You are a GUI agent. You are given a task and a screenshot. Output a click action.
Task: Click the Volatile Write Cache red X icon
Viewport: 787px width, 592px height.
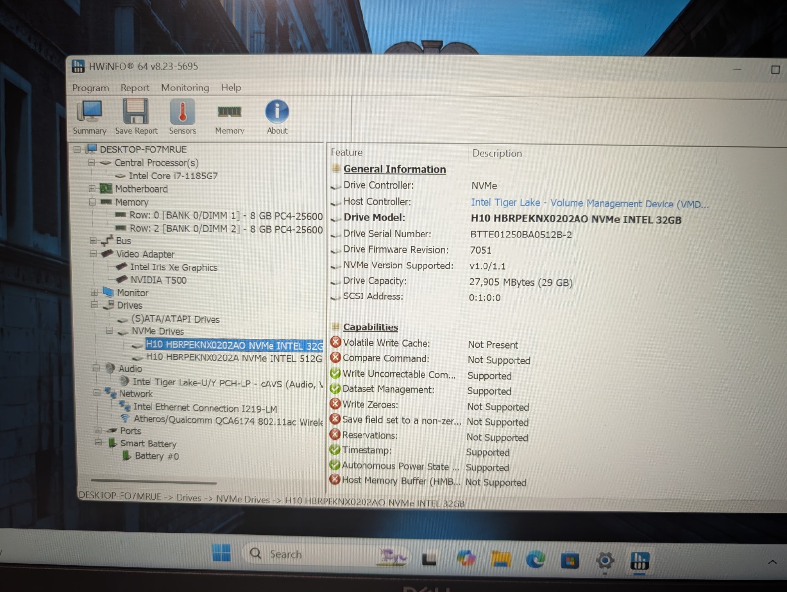click(335, 342)
